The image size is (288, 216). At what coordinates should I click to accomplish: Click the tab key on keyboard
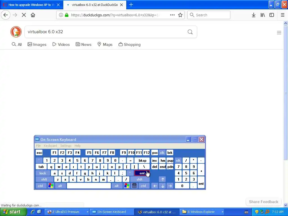pyautogui.click(x=41, y=166)
